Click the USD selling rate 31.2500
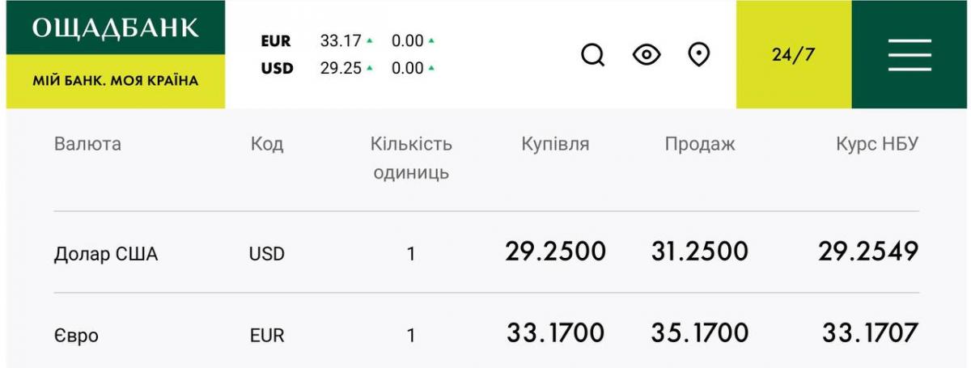 (x=699, y=252)
